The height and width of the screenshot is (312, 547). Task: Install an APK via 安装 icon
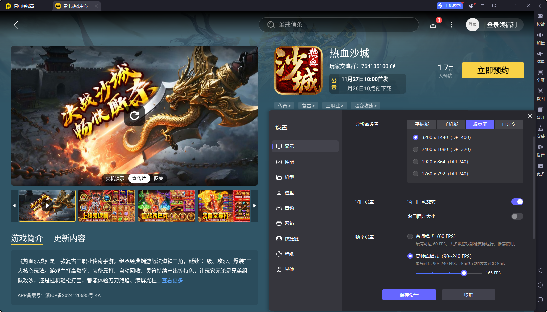pos(541,131)
